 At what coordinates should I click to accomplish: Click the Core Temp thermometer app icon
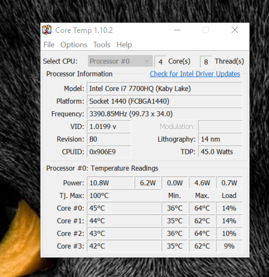tap(47, 30)
